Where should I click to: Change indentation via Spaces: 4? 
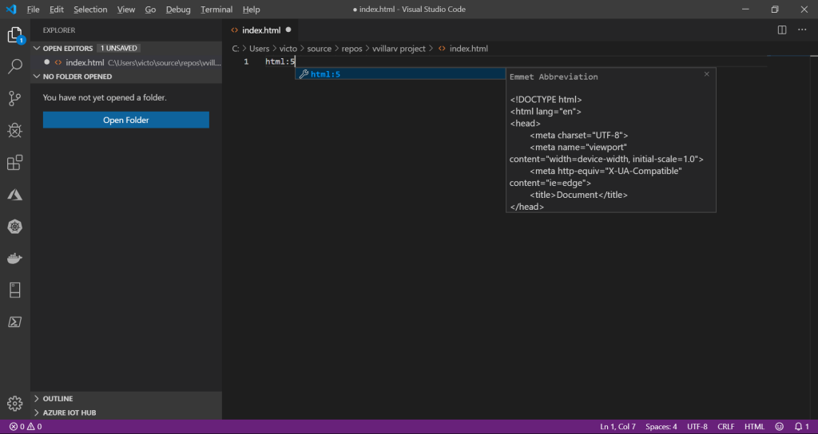pyautogui.click(x=661, y=427)
